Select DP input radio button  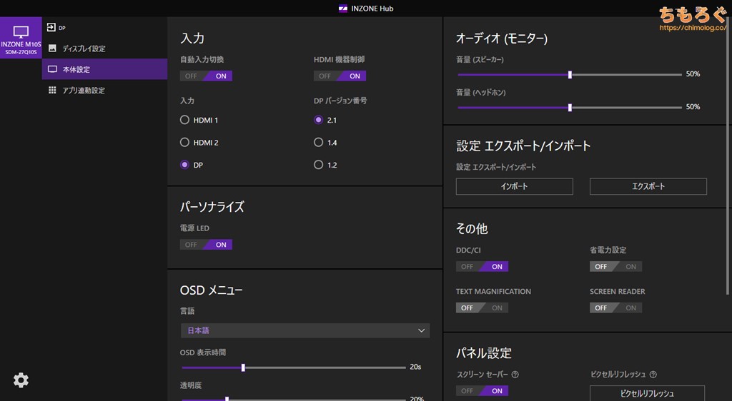point(185,164)
